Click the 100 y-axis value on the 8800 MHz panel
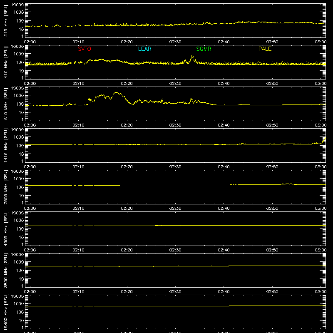333x333 pixels. pos(20,271)
